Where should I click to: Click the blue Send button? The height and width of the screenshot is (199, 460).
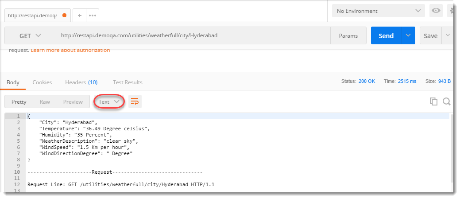point(386,35)
